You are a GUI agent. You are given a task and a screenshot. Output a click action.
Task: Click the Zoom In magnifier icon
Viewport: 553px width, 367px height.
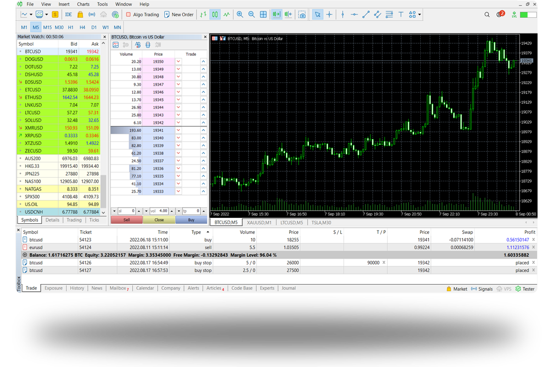240,14
